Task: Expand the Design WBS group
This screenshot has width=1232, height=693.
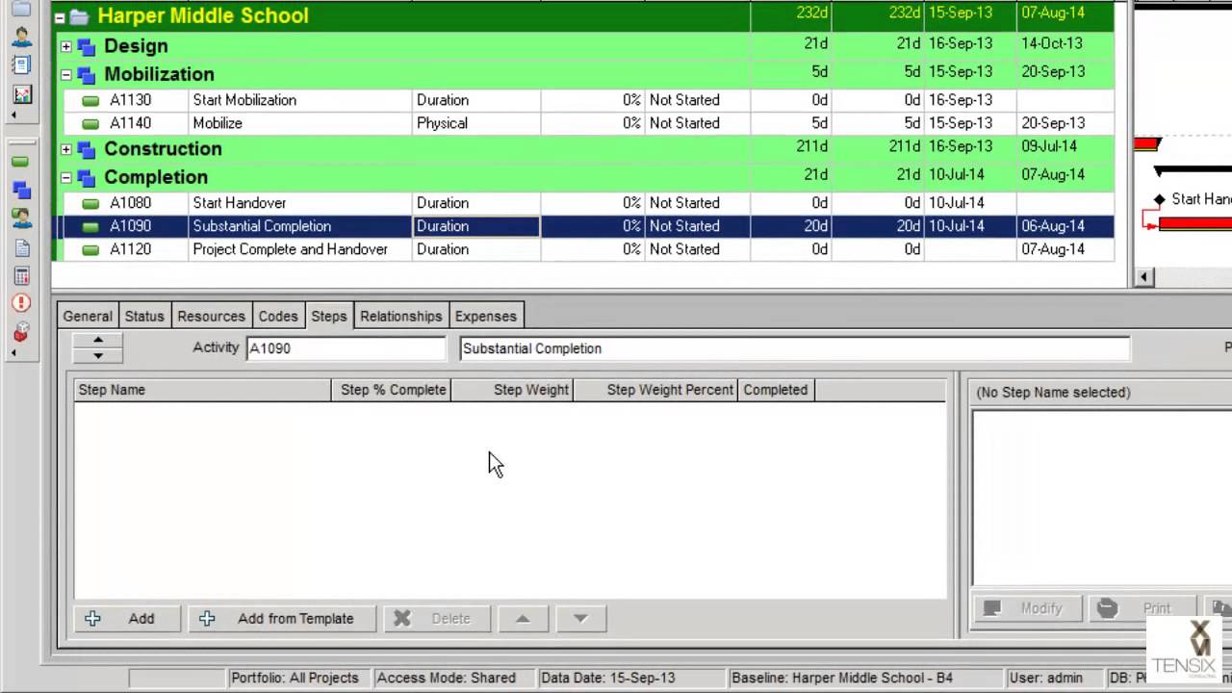Action: pyautogui.click(x=65, y=46)
